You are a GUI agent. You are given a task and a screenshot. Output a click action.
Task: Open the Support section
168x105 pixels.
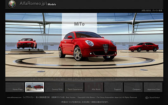pyautogui.click(x=113, y=87)
